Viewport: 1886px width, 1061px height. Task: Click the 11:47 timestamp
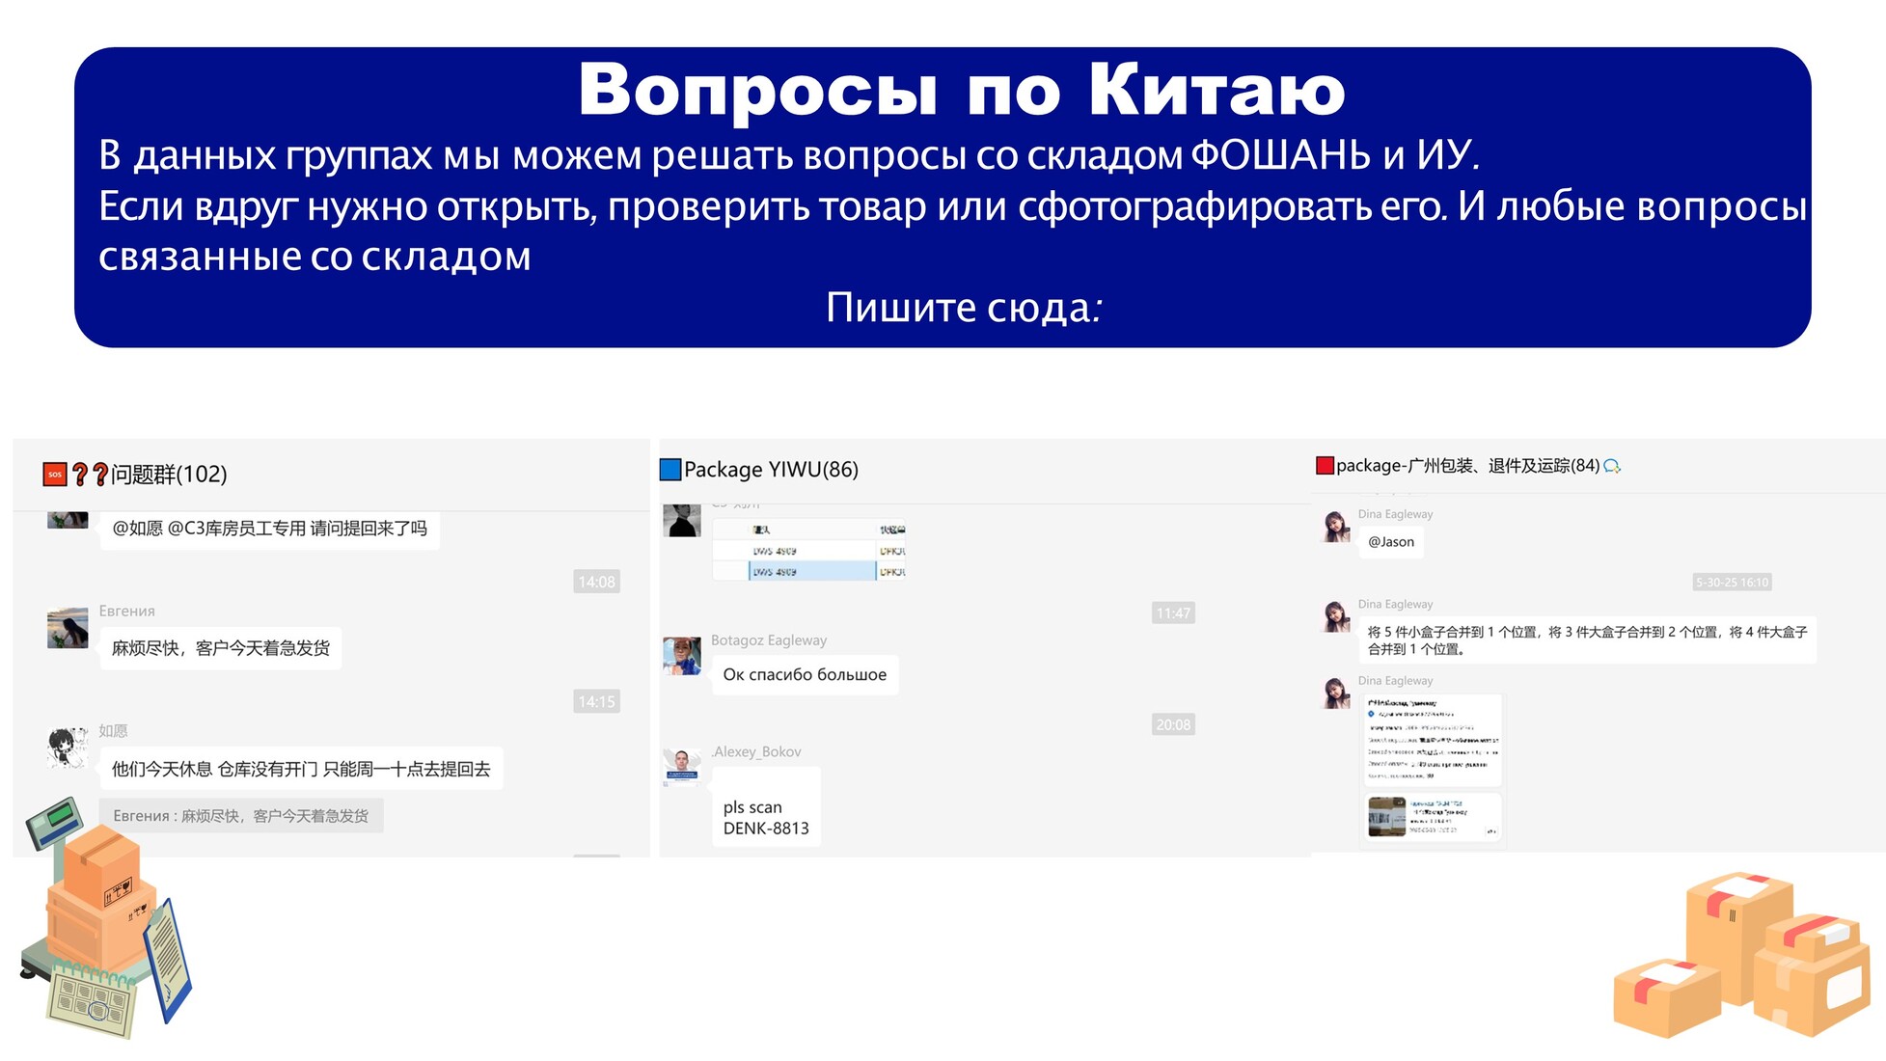coord(1173,612)
